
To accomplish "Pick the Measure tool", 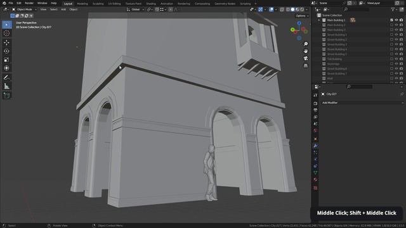I will pyautogui.click(x=7, y=86).
